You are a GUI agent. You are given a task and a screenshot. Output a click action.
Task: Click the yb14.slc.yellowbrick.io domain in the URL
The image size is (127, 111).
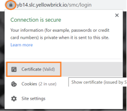pyautogui.click(x=42, y=5)
